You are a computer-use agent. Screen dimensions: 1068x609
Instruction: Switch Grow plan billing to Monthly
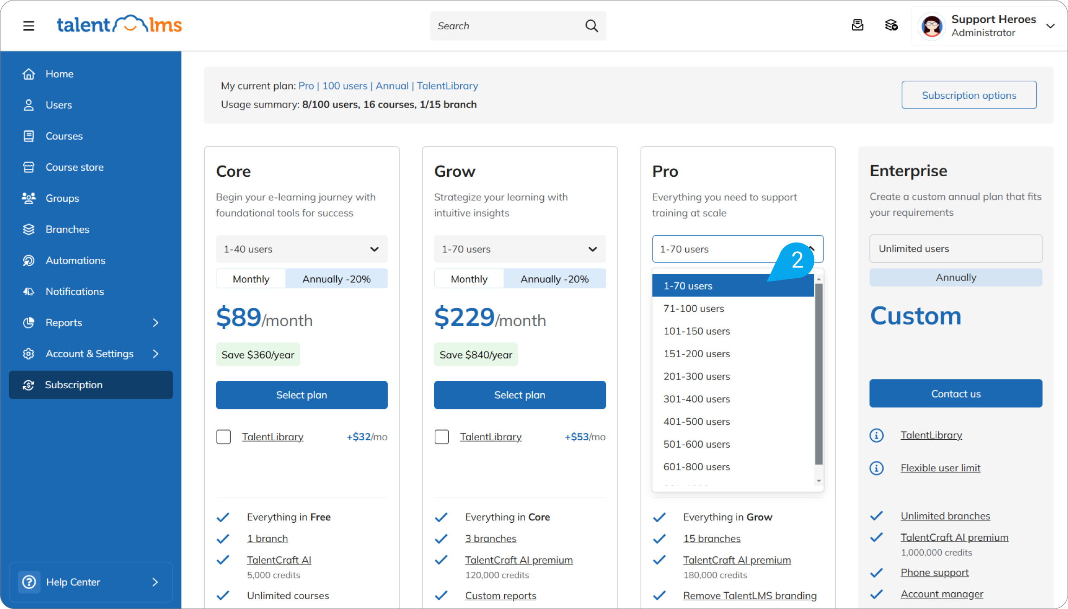coord(469,279)
